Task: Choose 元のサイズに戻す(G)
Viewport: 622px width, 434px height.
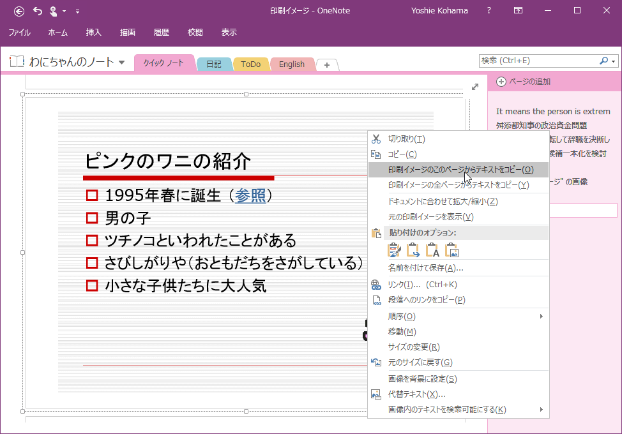Action: click(458, 363)
